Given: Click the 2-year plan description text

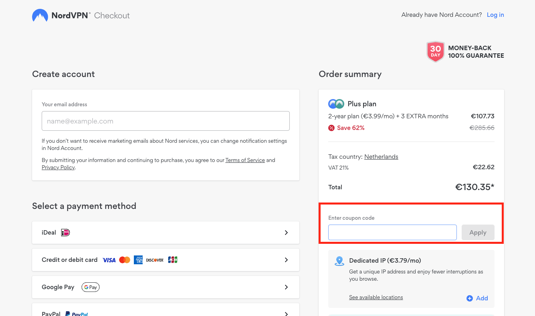Looking at the screenshot, I should (x=388, y=116).
